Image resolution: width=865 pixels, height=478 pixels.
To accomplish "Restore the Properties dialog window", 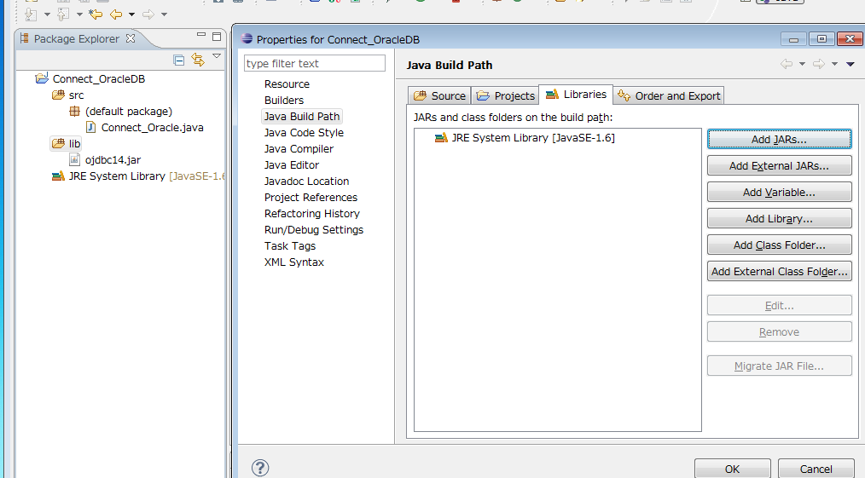I will point(821,38).
